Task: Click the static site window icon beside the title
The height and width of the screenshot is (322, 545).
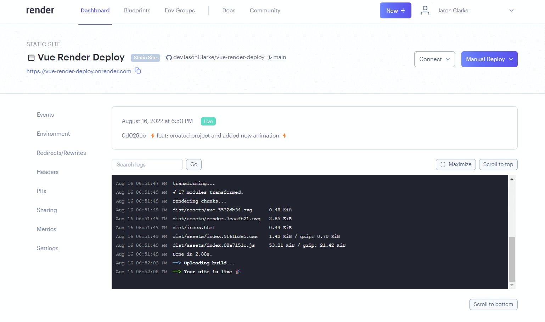Action: tap(31, 58)
